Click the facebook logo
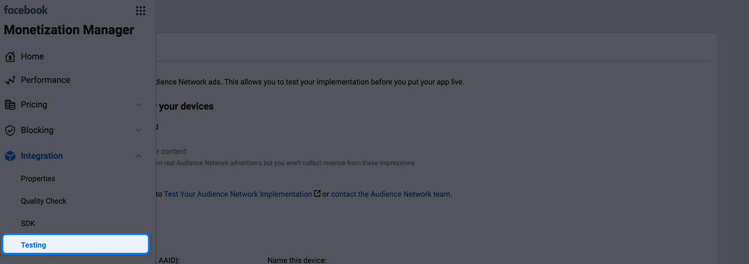This screenshot has width=749, height=264. click(x=26, y=10)
